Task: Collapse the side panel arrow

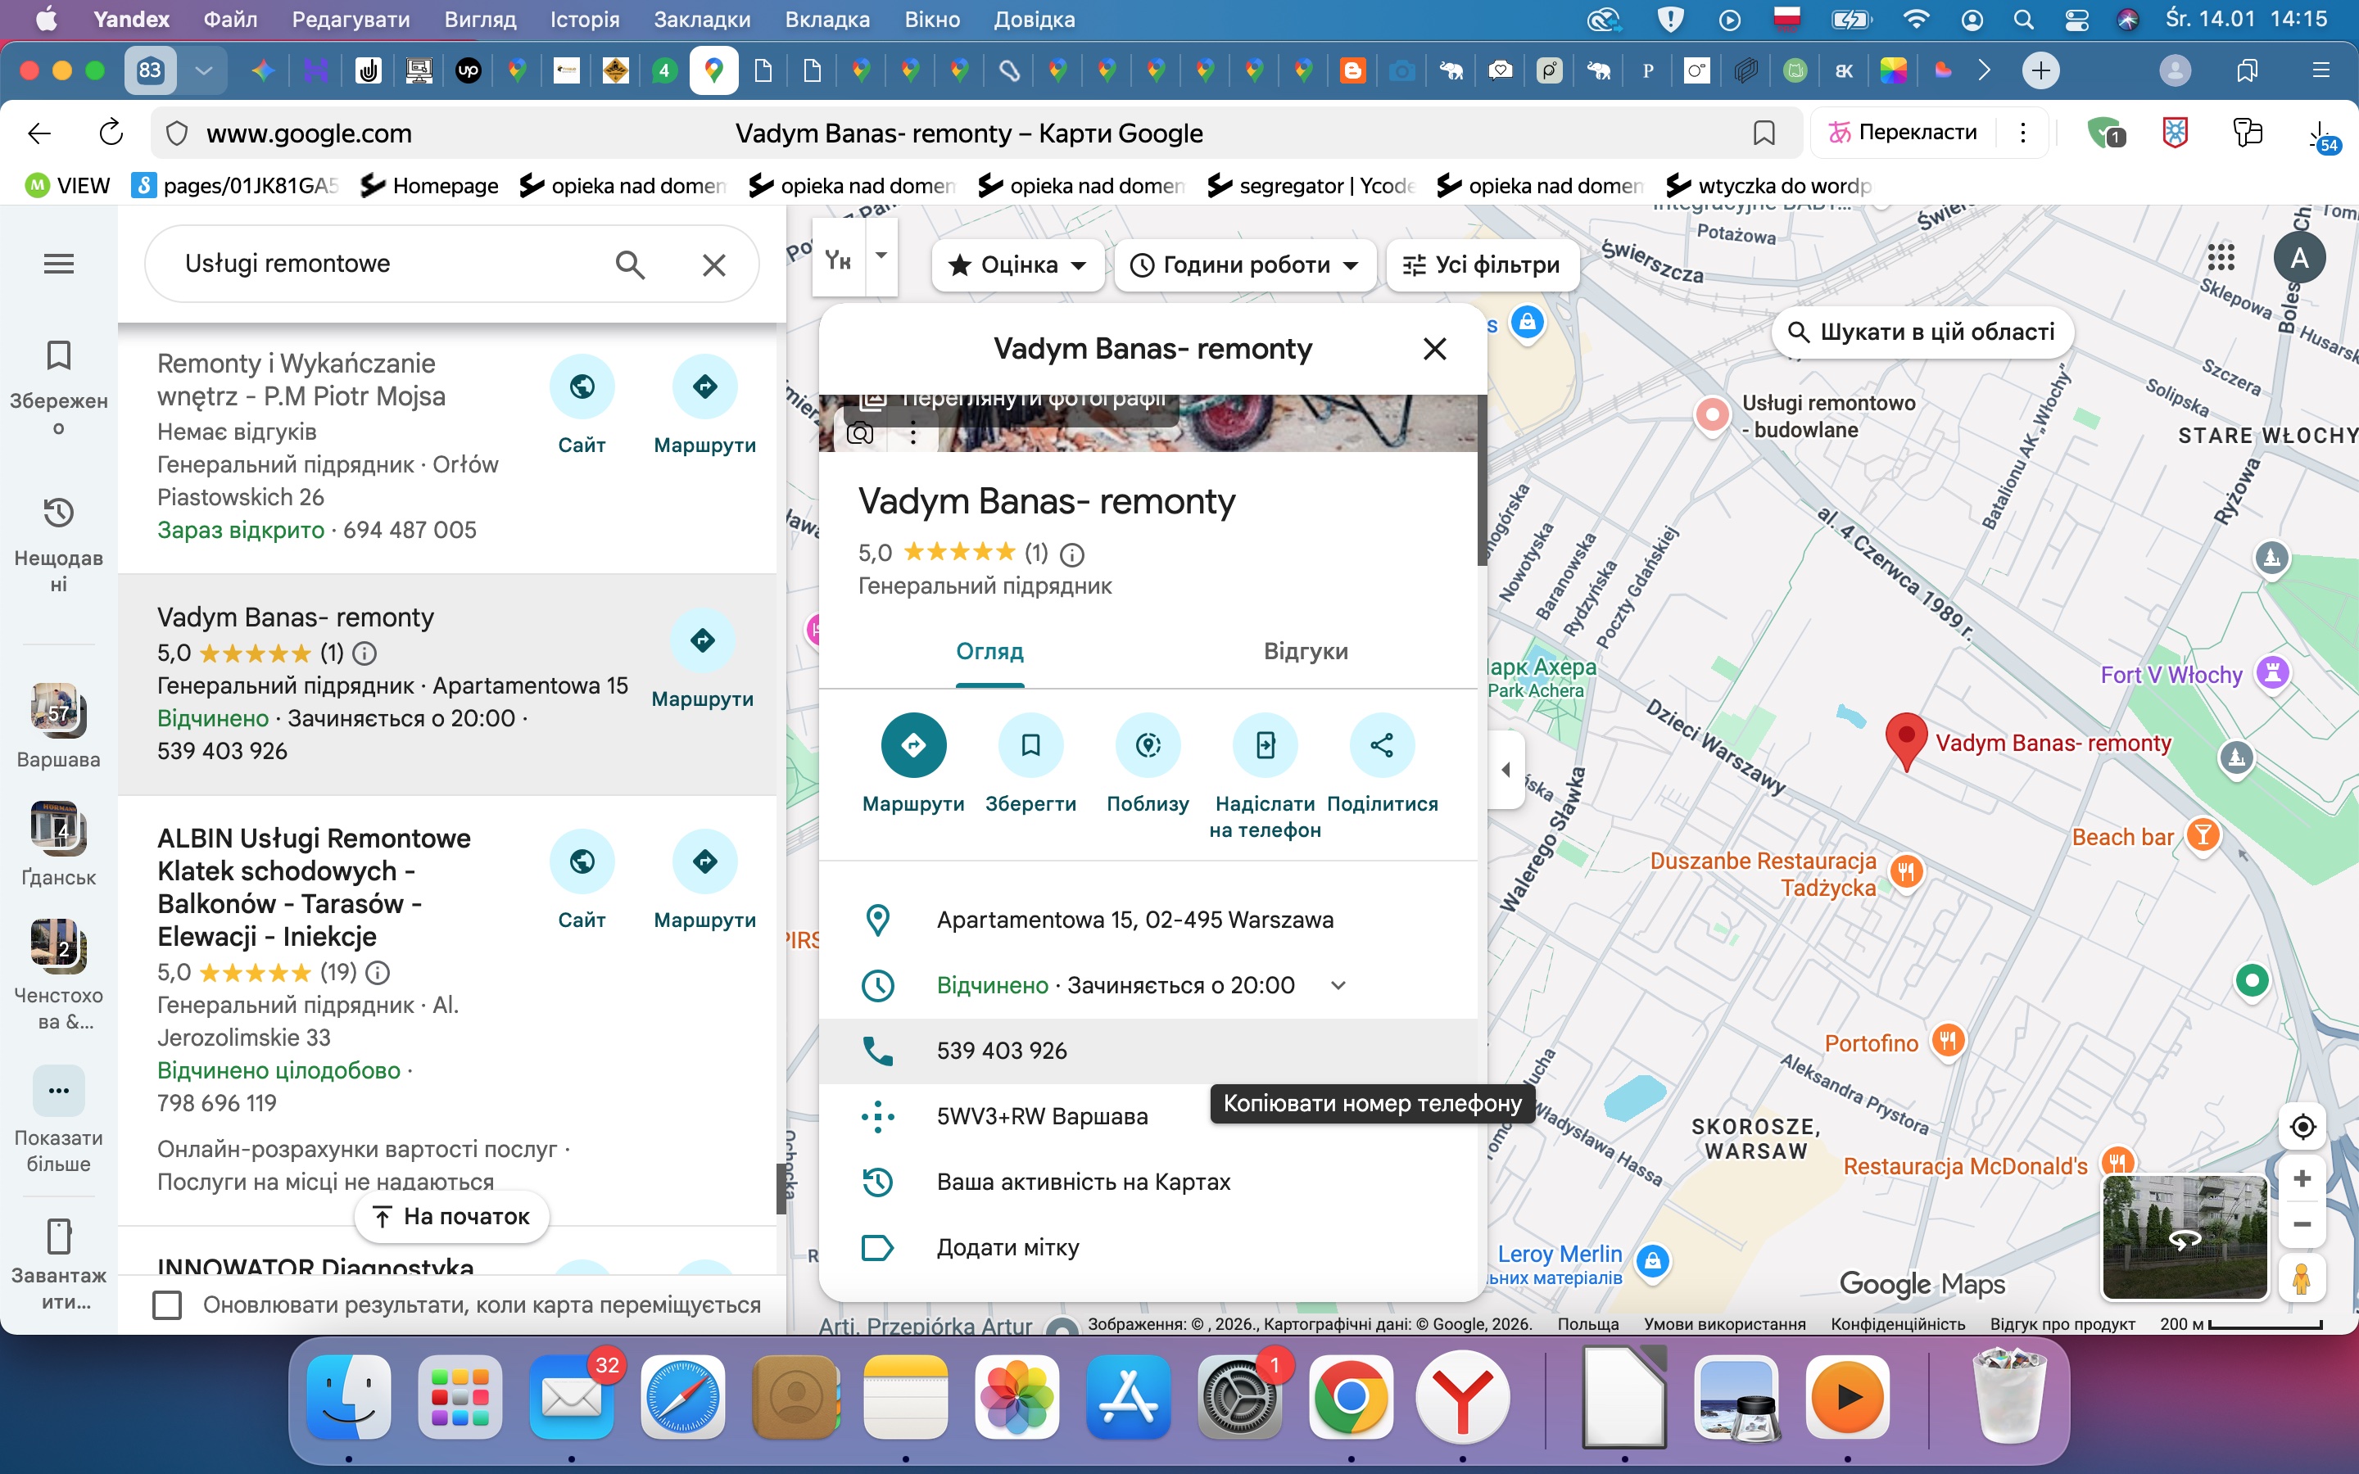Action: (x=1506, y=769)
